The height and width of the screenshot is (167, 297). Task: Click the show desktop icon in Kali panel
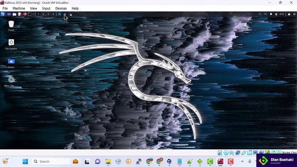pyautogui.click(x=9, y=14)
